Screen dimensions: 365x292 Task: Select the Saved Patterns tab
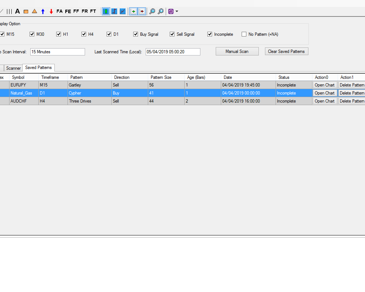tap(38, 68)
